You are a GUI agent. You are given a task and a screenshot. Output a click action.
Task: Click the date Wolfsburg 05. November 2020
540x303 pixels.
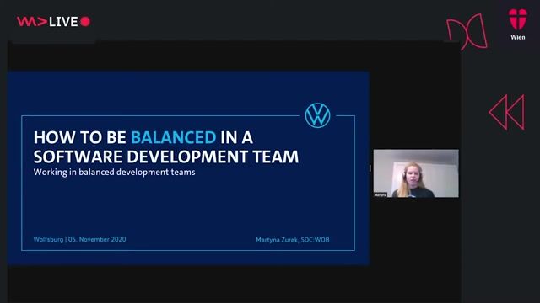click(x=79, y=239)
